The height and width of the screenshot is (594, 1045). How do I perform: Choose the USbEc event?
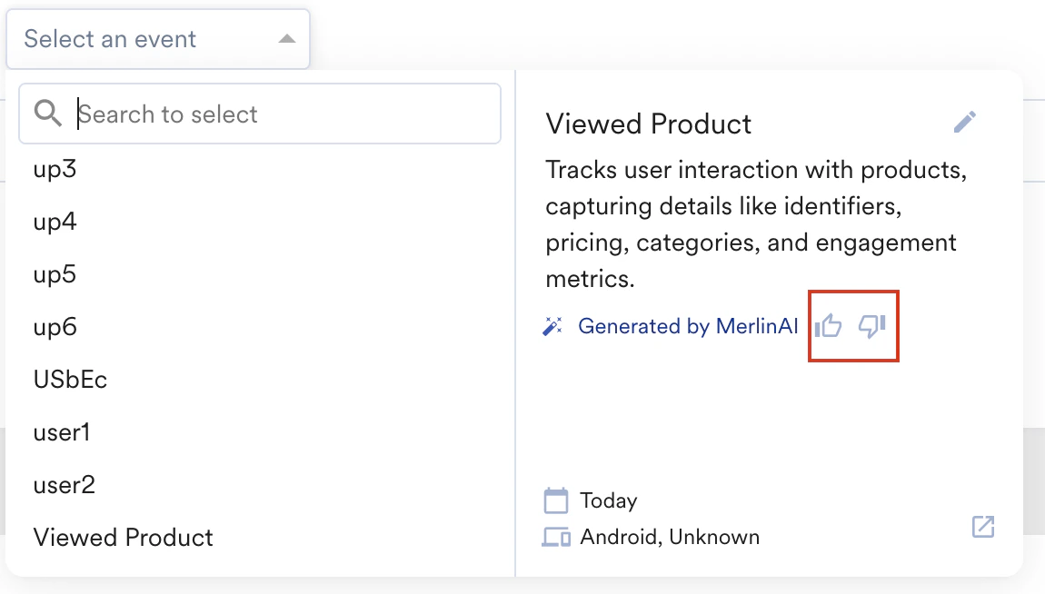pyautogui.click(x=70, y=380)
